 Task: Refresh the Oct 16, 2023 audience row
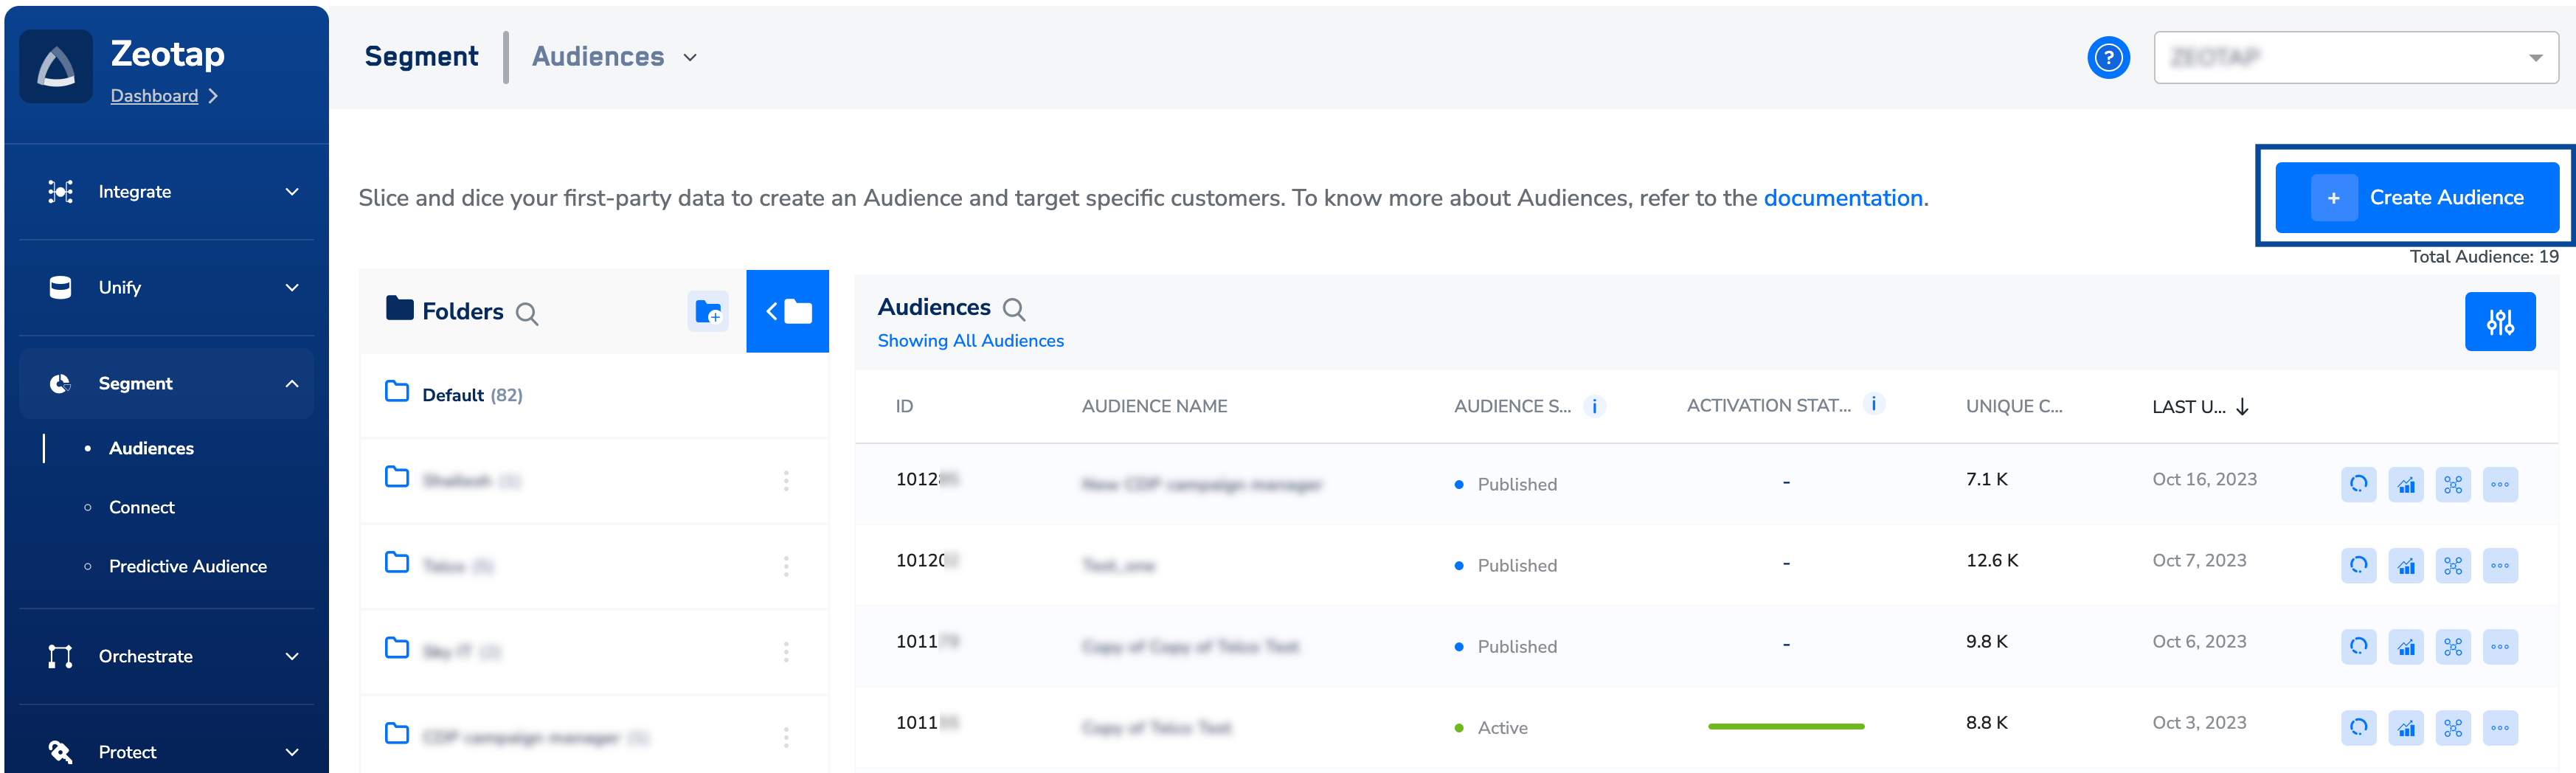tap(2358, 485)
